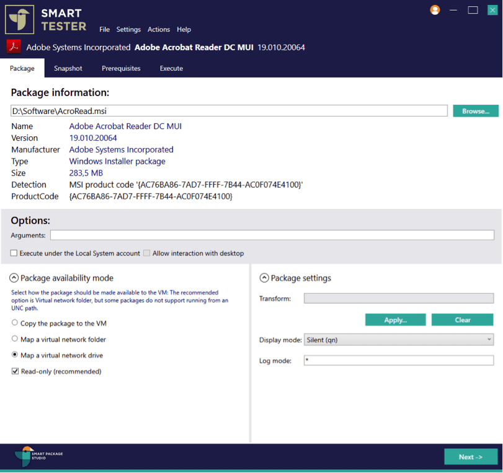Click the Smart Package Studio footer logo

pos(38,456)
